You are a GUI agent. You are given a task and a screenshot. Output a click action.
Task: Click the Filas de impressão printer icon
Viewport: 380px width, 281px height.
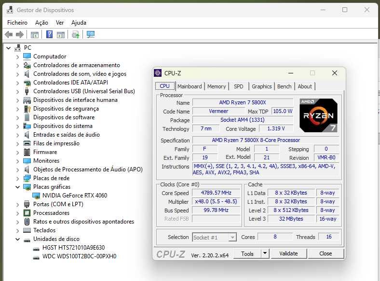coord(27,143)
